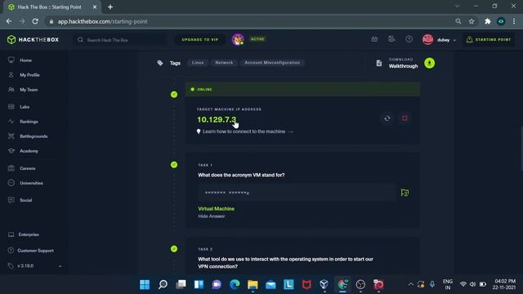Open the gift icon in the header
This screenshot has width=523, height=294.
(x=374, y=39)
